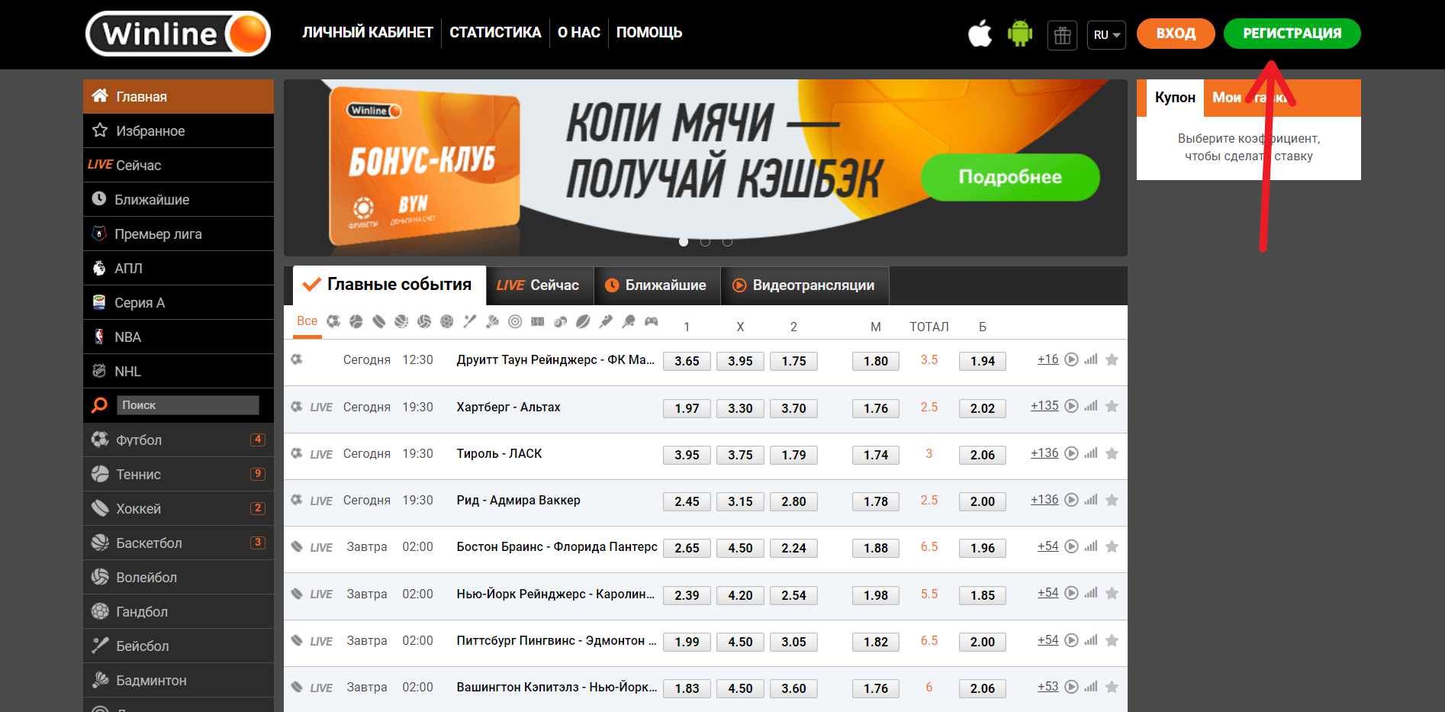
Task: Filter events by darts target icon
Action: [x=515, y=321]
